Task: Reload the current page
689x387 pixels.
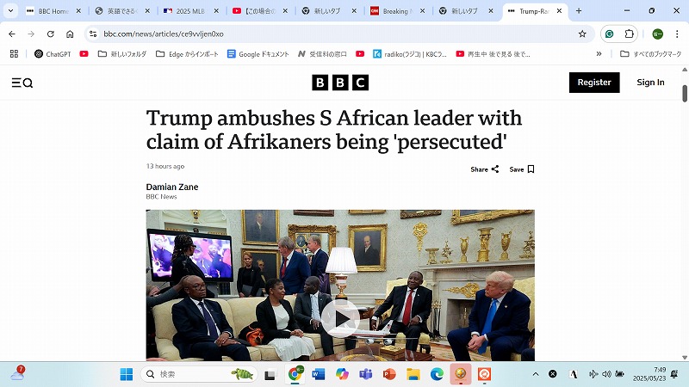Action: (51, 34)
